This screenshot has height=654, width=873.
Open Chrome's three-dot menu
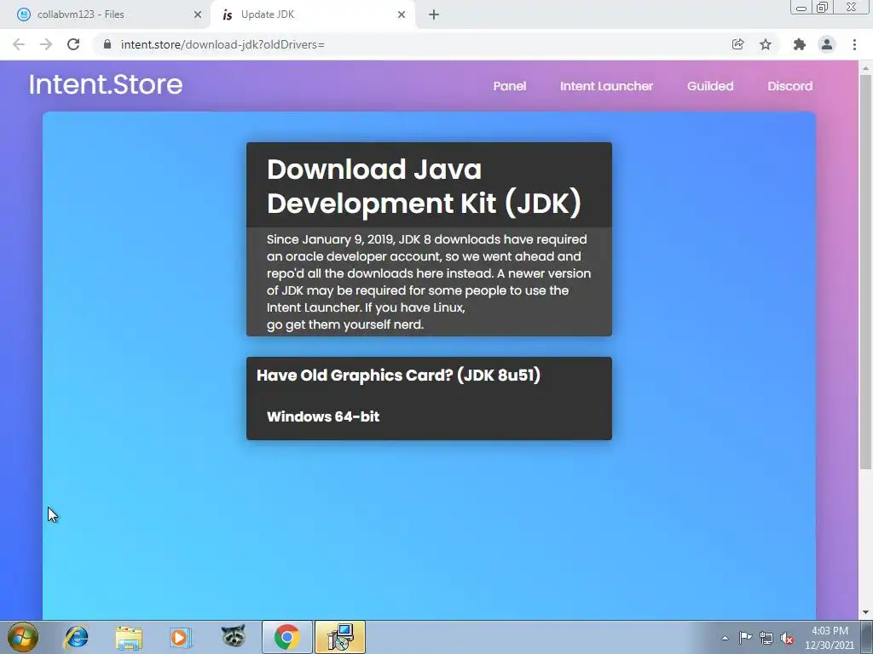[x=854, y=44]
